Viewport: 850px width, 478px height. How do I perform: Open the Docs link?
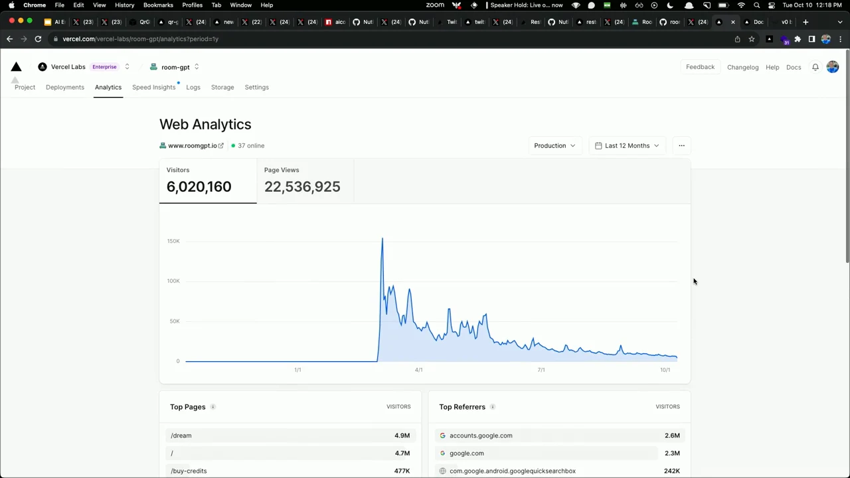click(794, 67)
